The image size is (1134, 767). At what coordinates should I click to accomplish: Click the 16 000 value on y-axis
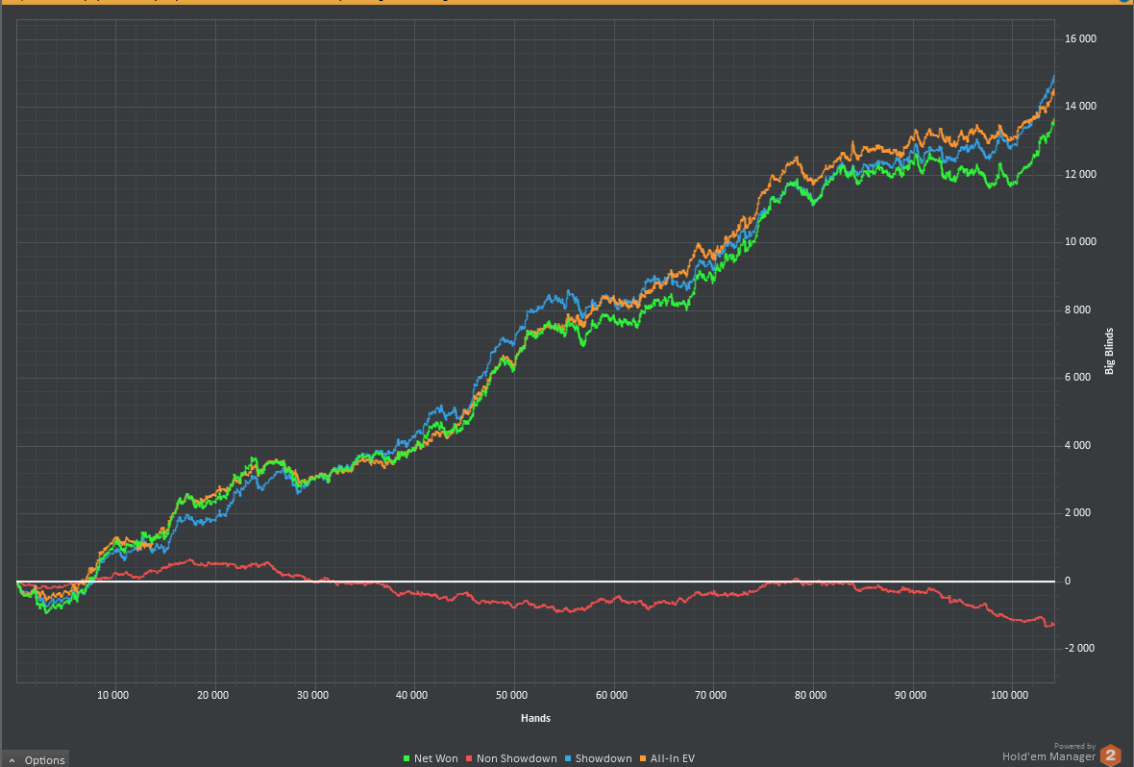coord(1080,39)
